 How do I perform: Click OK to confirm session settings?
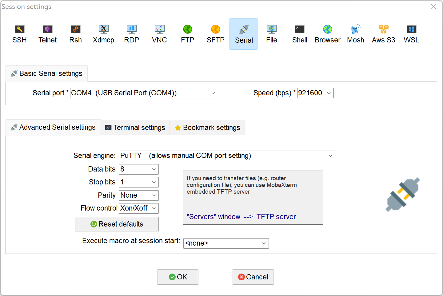tap(178, 277)
